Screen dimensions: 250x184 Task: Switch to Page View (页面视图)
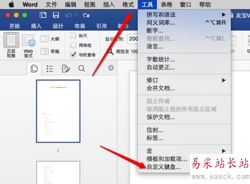tap(11, 45)
